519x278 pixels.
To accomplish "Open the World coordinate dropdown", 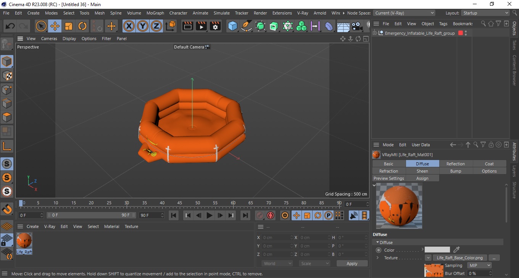I will (277, 263).
